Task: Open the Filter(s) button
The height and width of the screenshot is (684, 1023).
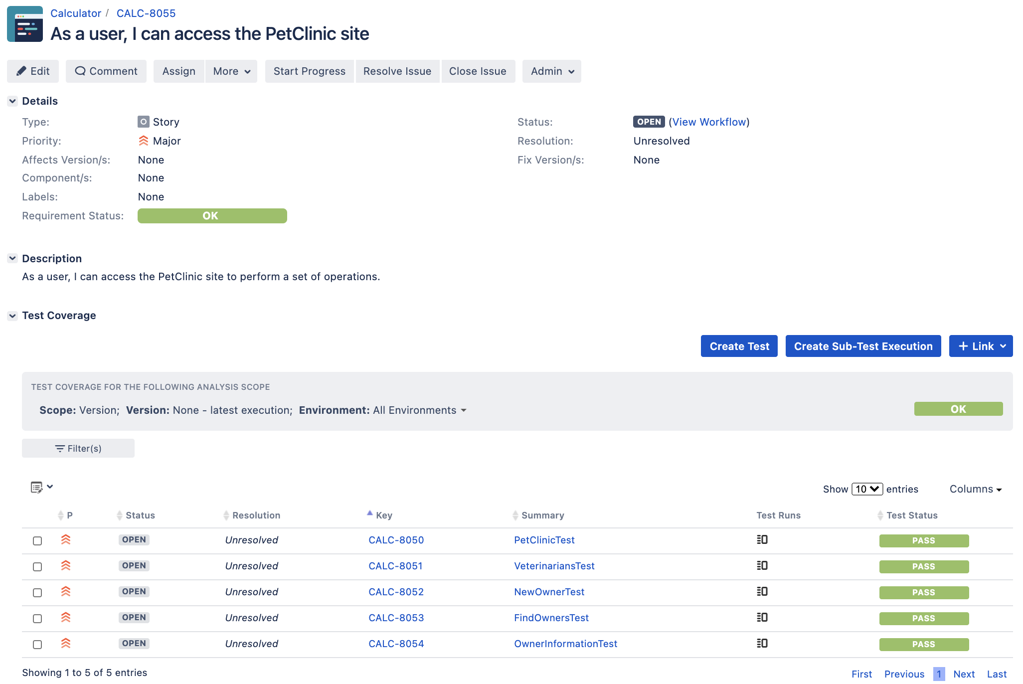Action: point(78,448)
